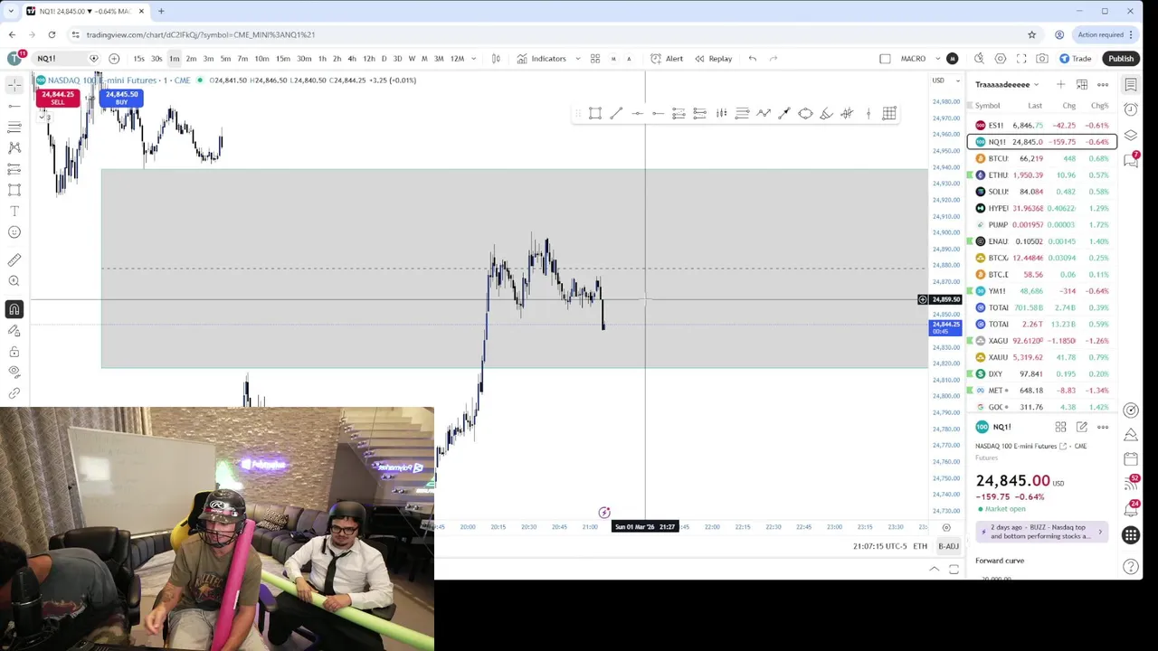Expand the MACRO layout dropdown arrow
The image size is (1158, 651).
(x=938, y=59)
